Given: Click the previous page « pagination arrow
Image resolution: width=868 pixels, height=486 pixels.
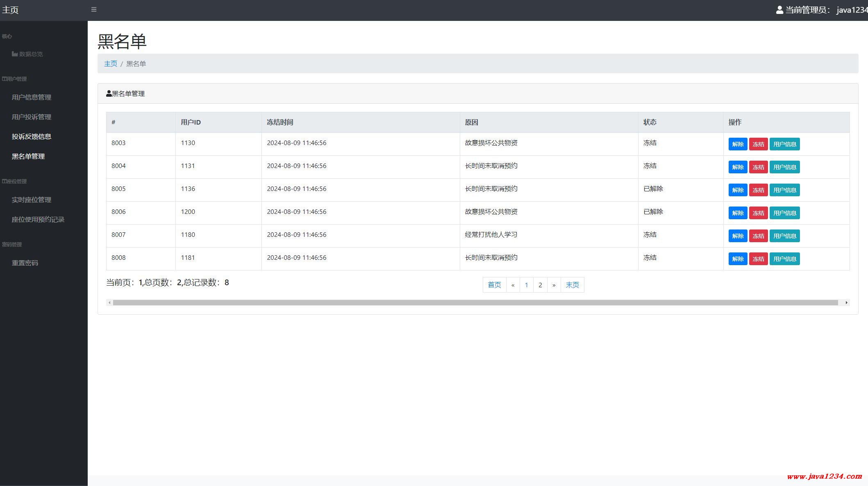Looking at the screenshot, I should 513,285.
